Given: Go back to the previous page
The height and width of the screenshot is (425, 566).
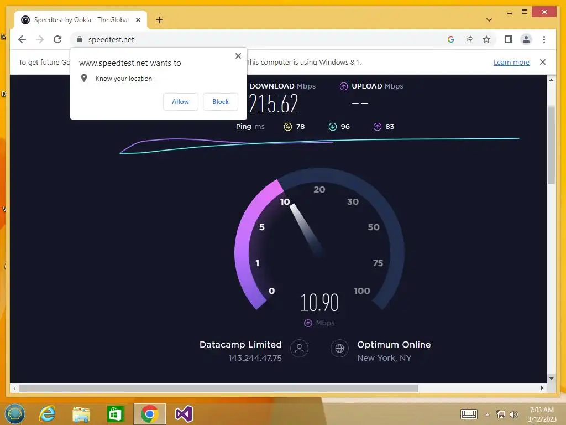Looking at the screenshot, I should (x=22, y=39).
